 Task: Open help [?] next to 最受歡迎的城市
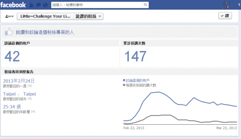[30, 99]
